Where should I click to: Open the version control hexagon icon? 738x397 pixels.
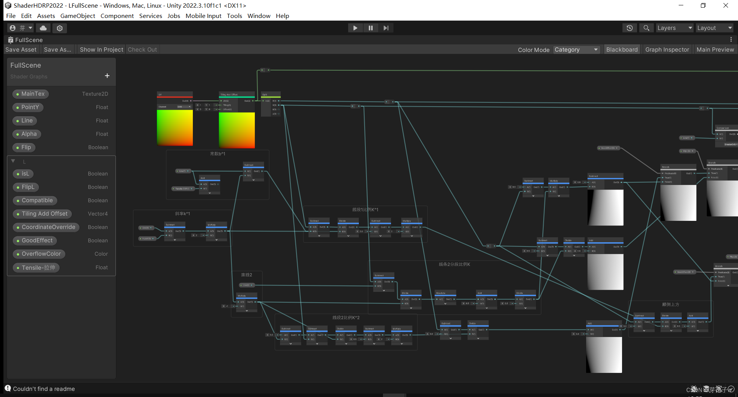[x=60, y=28]
